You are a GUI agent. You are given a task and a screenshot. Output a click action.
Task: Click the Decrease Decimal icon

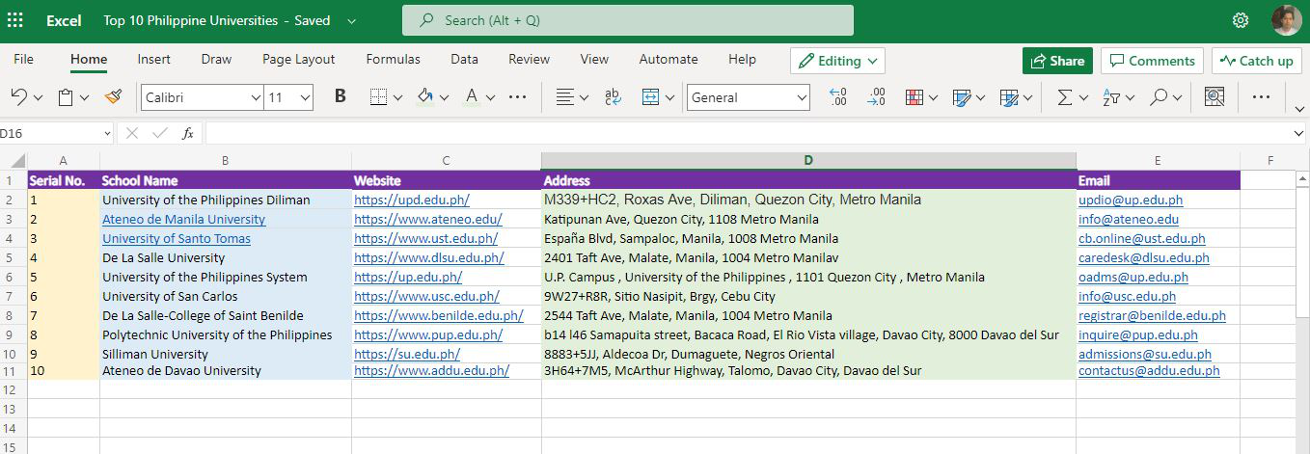coord(876,97)
